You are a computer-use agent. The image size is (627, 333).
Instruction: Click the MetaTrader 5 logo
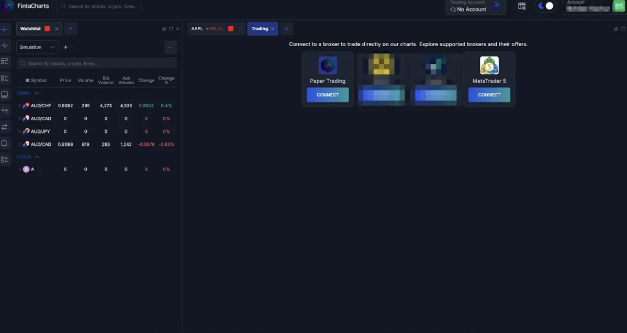coord(489,65)
